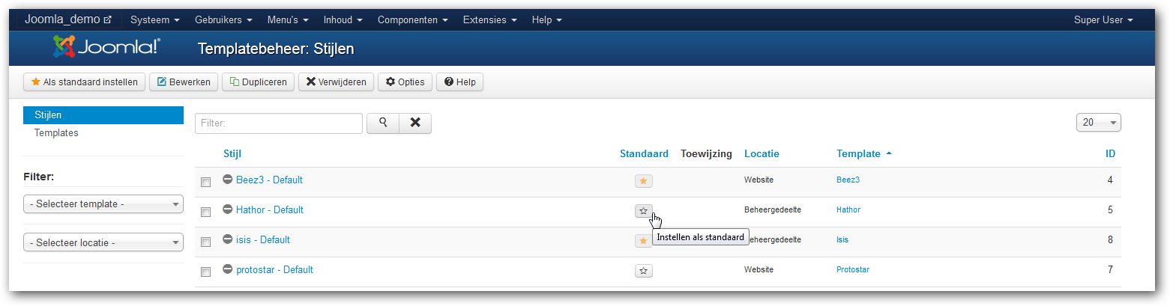Image resolution: width=1170 pixels, height=306 pixels.
Task: Open the Componenten menu
Action: [x=412, y=19]
